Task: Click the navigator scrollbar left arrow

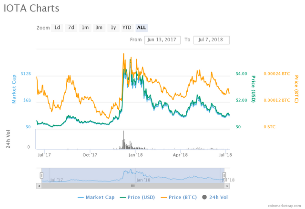Action: pos(39,186)
